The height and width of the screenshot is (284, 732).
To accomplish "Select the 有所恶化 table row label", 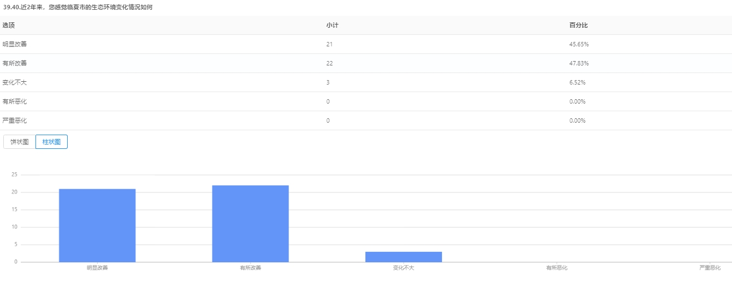I will coord(15,101).
